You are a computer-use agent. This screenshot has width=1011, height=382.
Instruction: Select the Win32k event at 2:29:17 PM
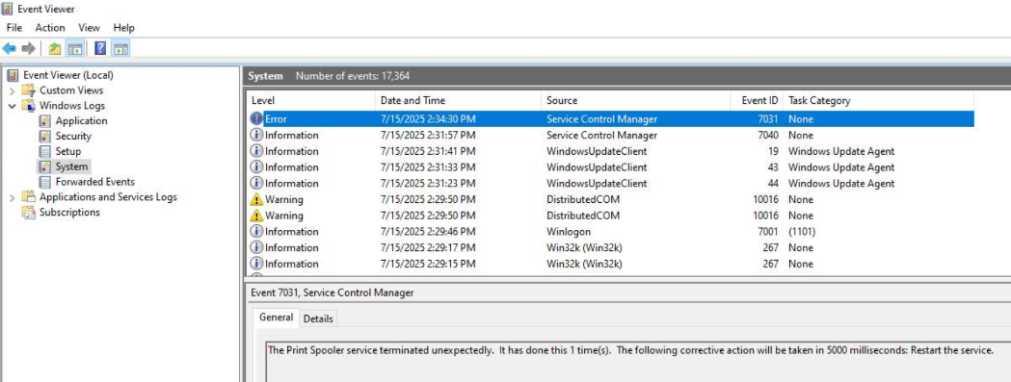(x=611, y=248)
